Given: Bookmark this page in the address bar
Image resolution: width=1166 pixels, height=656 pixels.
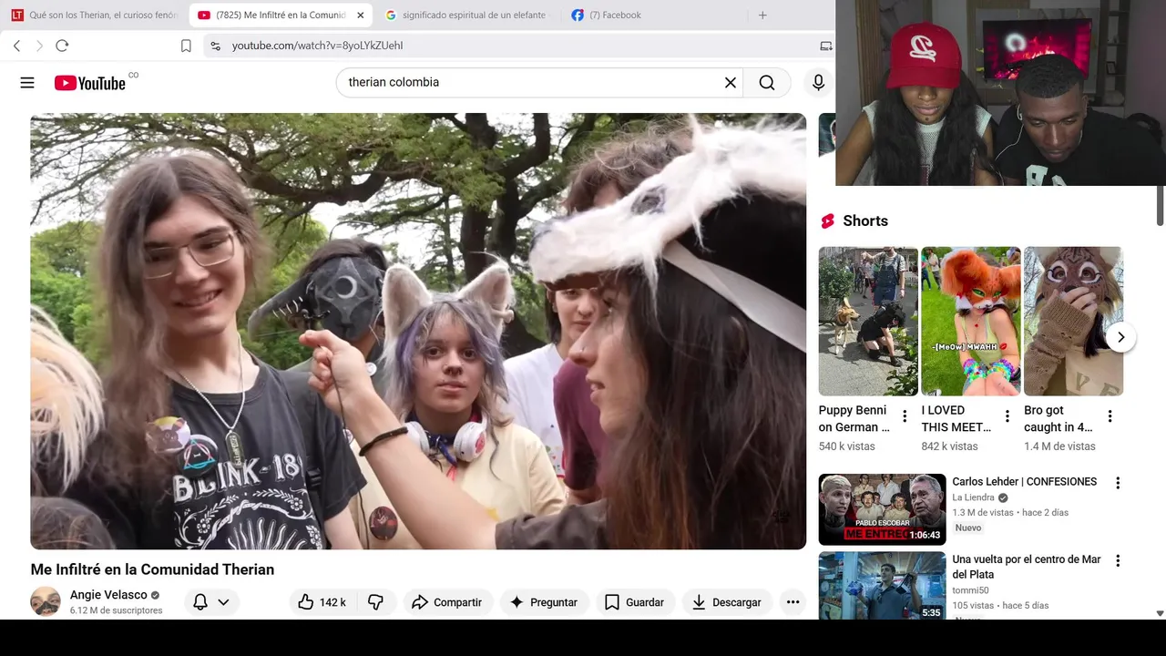Looking at the screenshot, I should pos(186,46).
